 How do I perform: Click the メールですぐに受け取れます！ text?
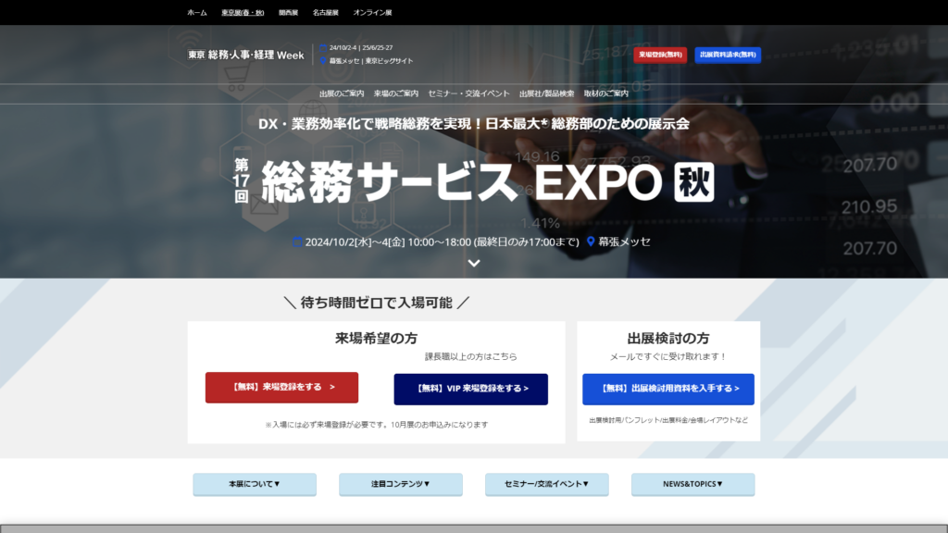pyautogui.click(x=668, y=356)
